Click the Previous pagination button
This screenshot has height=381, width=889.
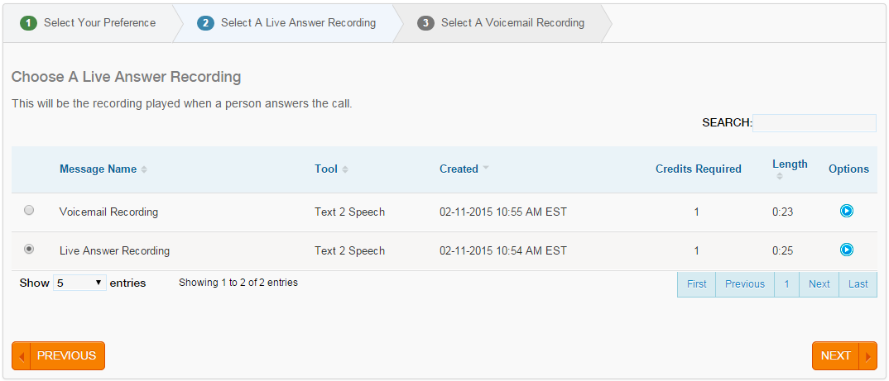pos(745,284)
